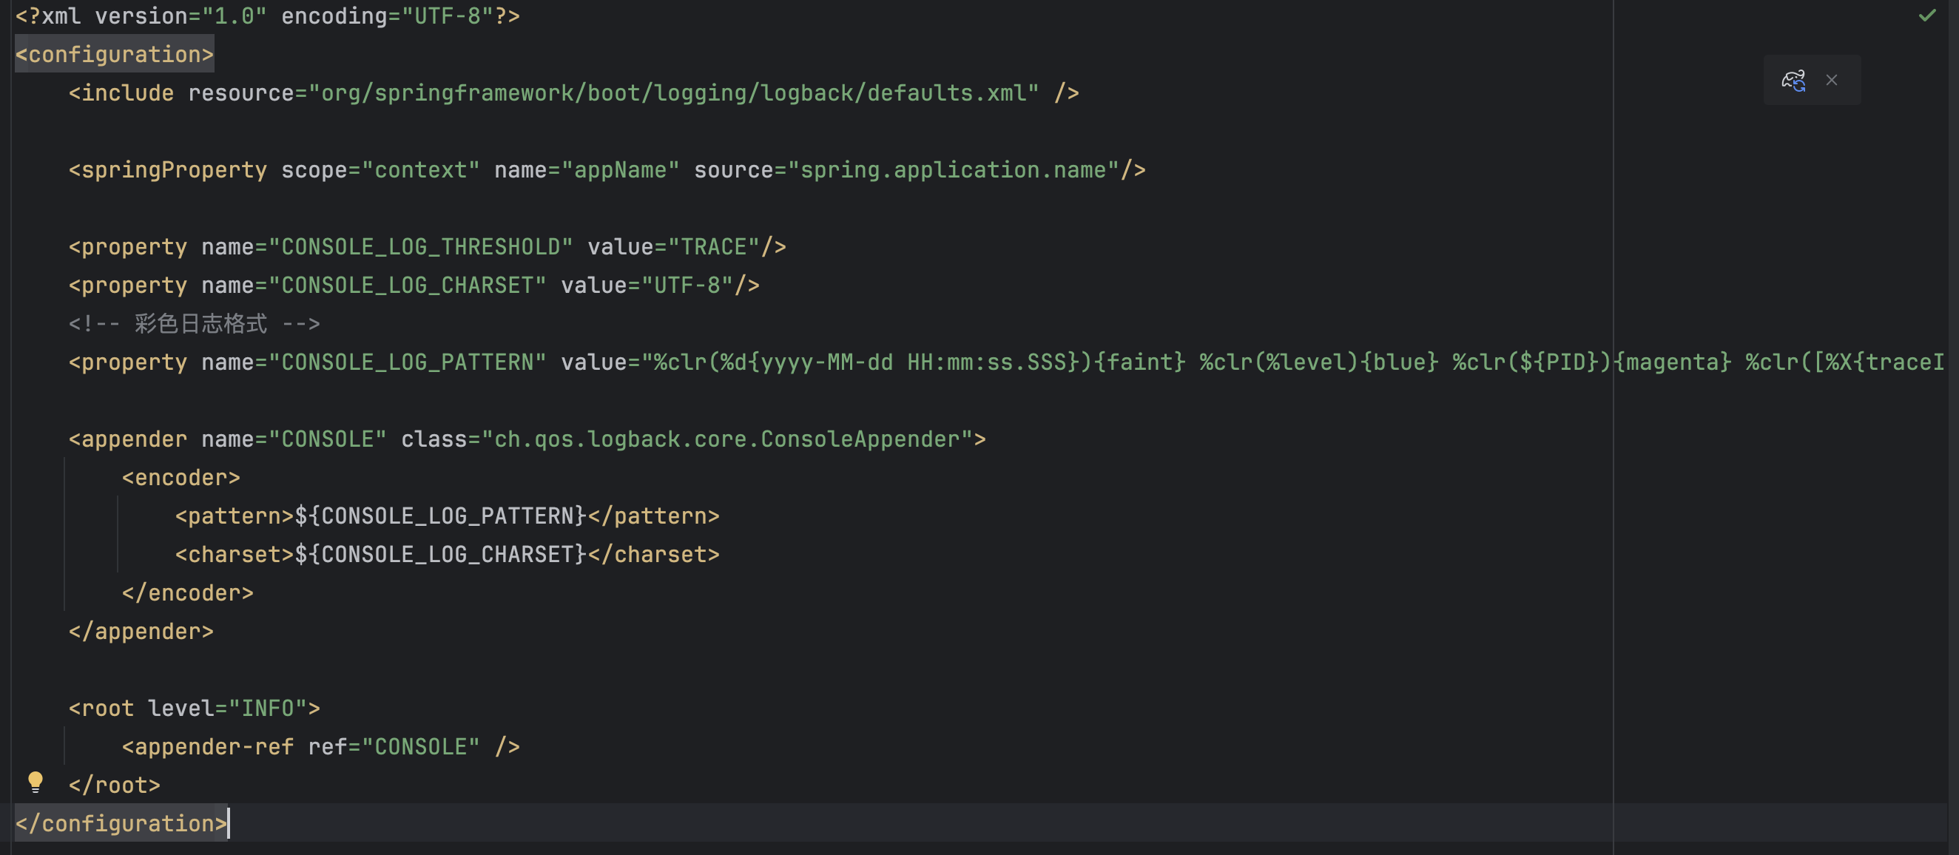Click the include resource defaults.xml path
The image size is (1959, 855).
(673, 92)
